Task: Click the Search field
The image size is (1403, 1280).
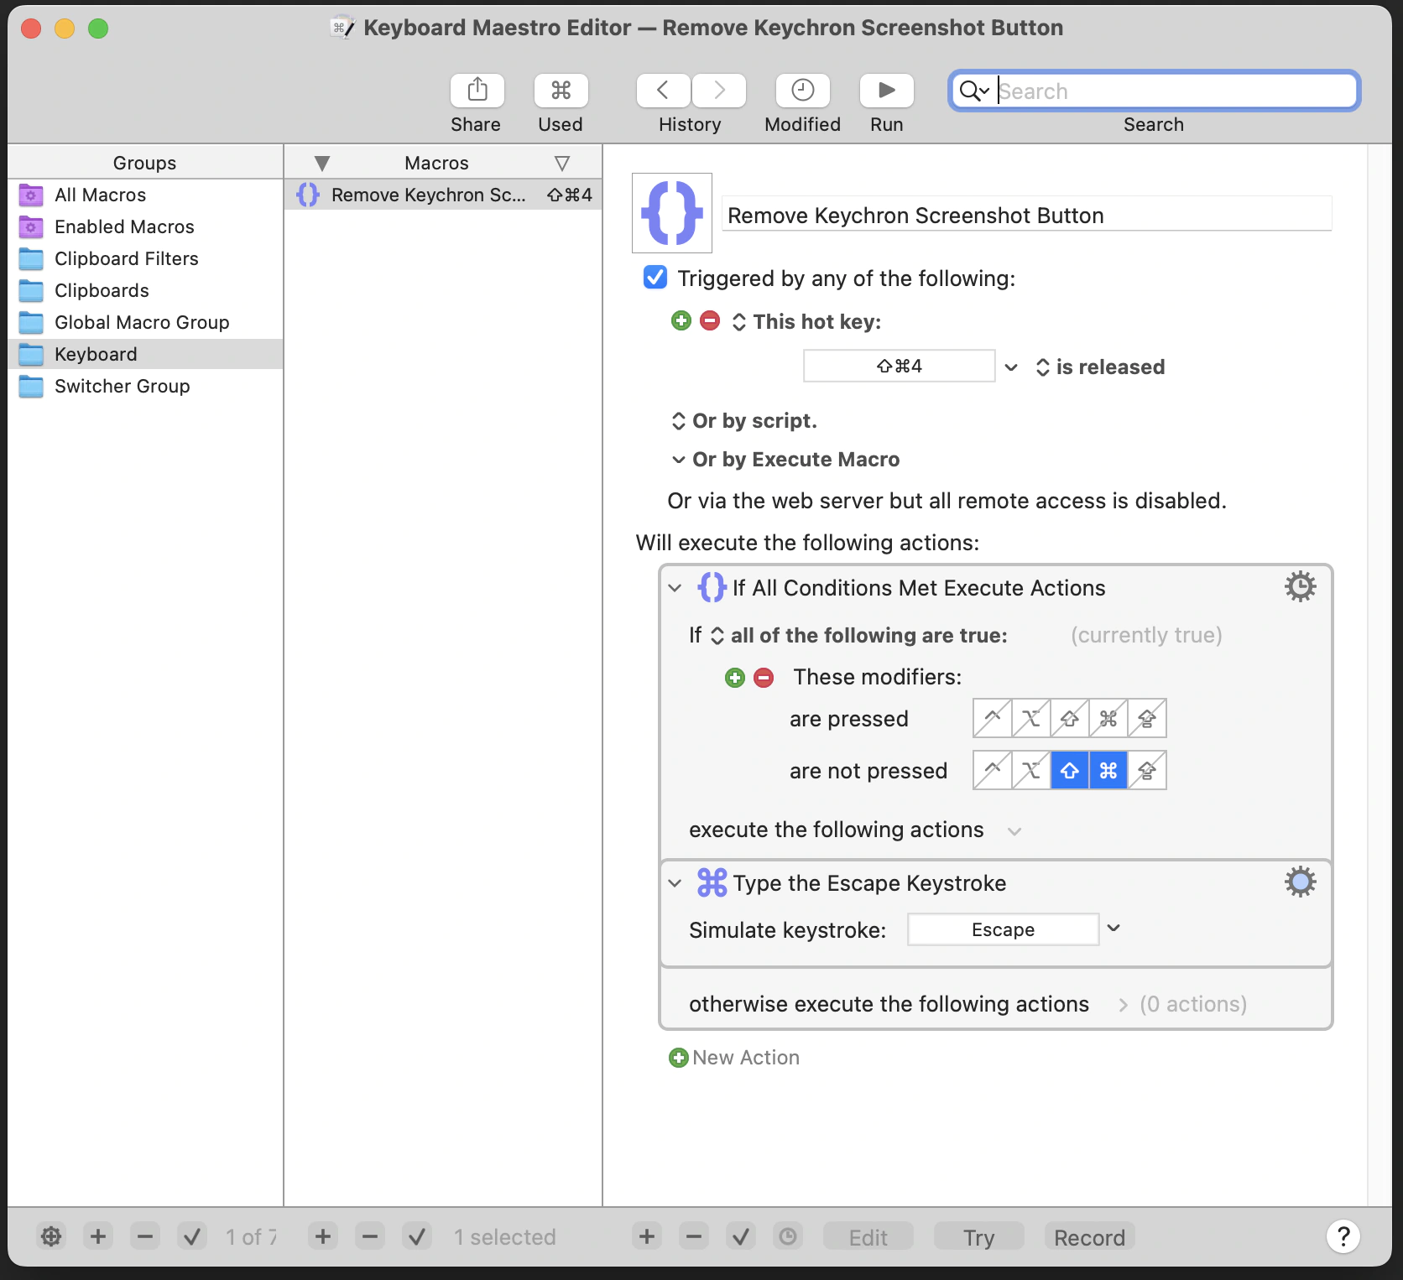Action: (x=1173, y=91)
